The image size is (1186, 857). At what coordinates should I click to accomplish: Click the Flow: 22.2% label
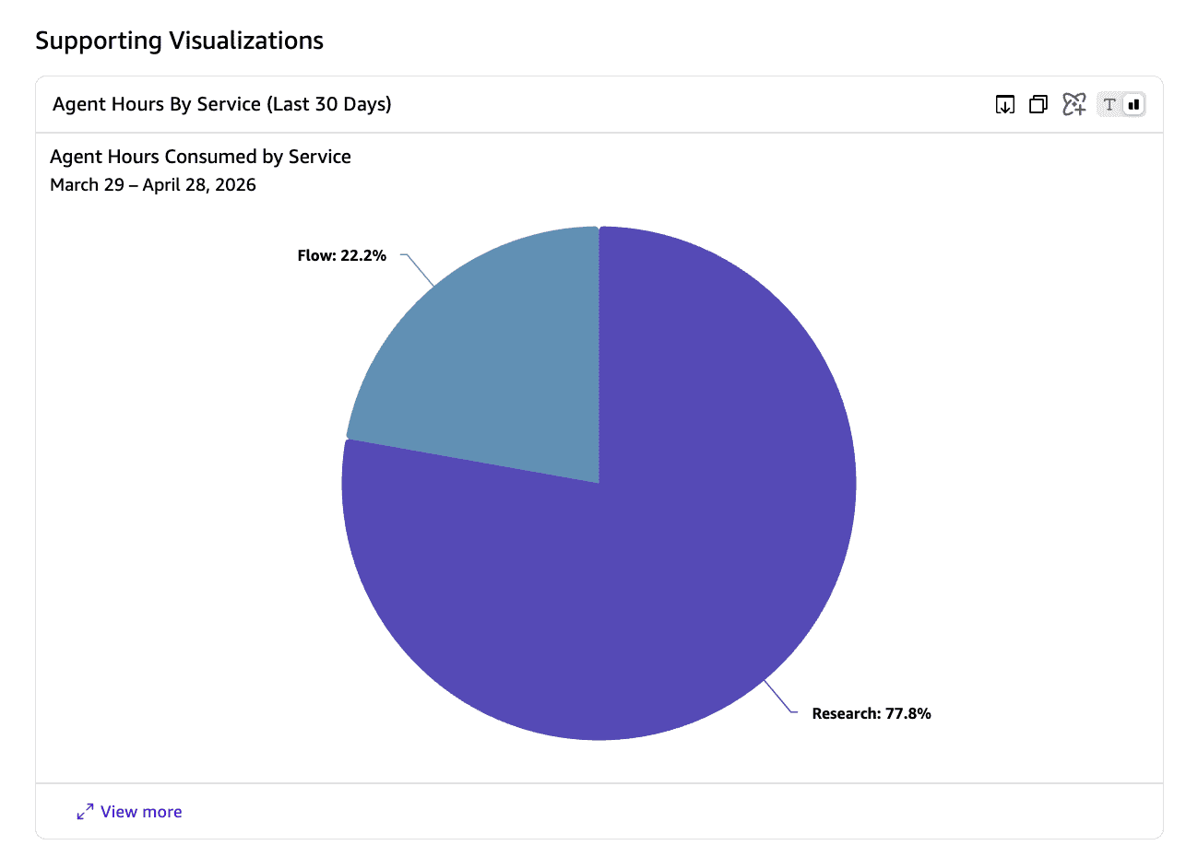[x=341, y=255]
